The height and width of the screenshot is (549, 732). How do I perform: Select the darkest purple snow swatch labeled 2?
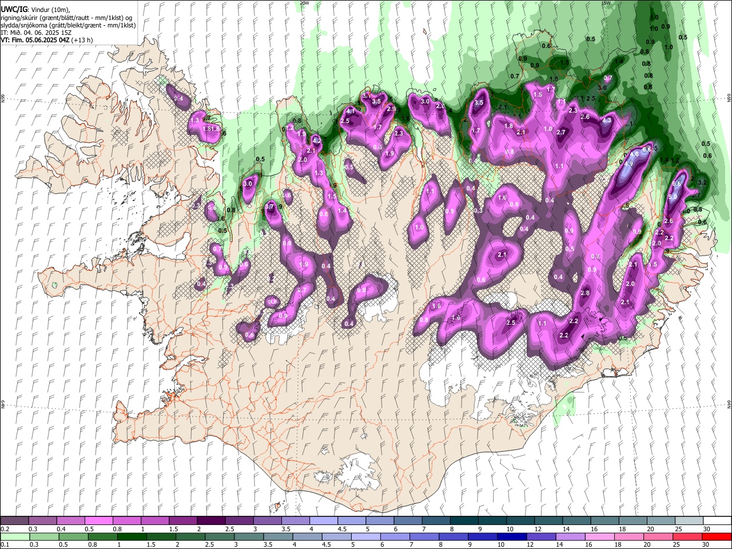pyautogui.click(x=210, y=520)
